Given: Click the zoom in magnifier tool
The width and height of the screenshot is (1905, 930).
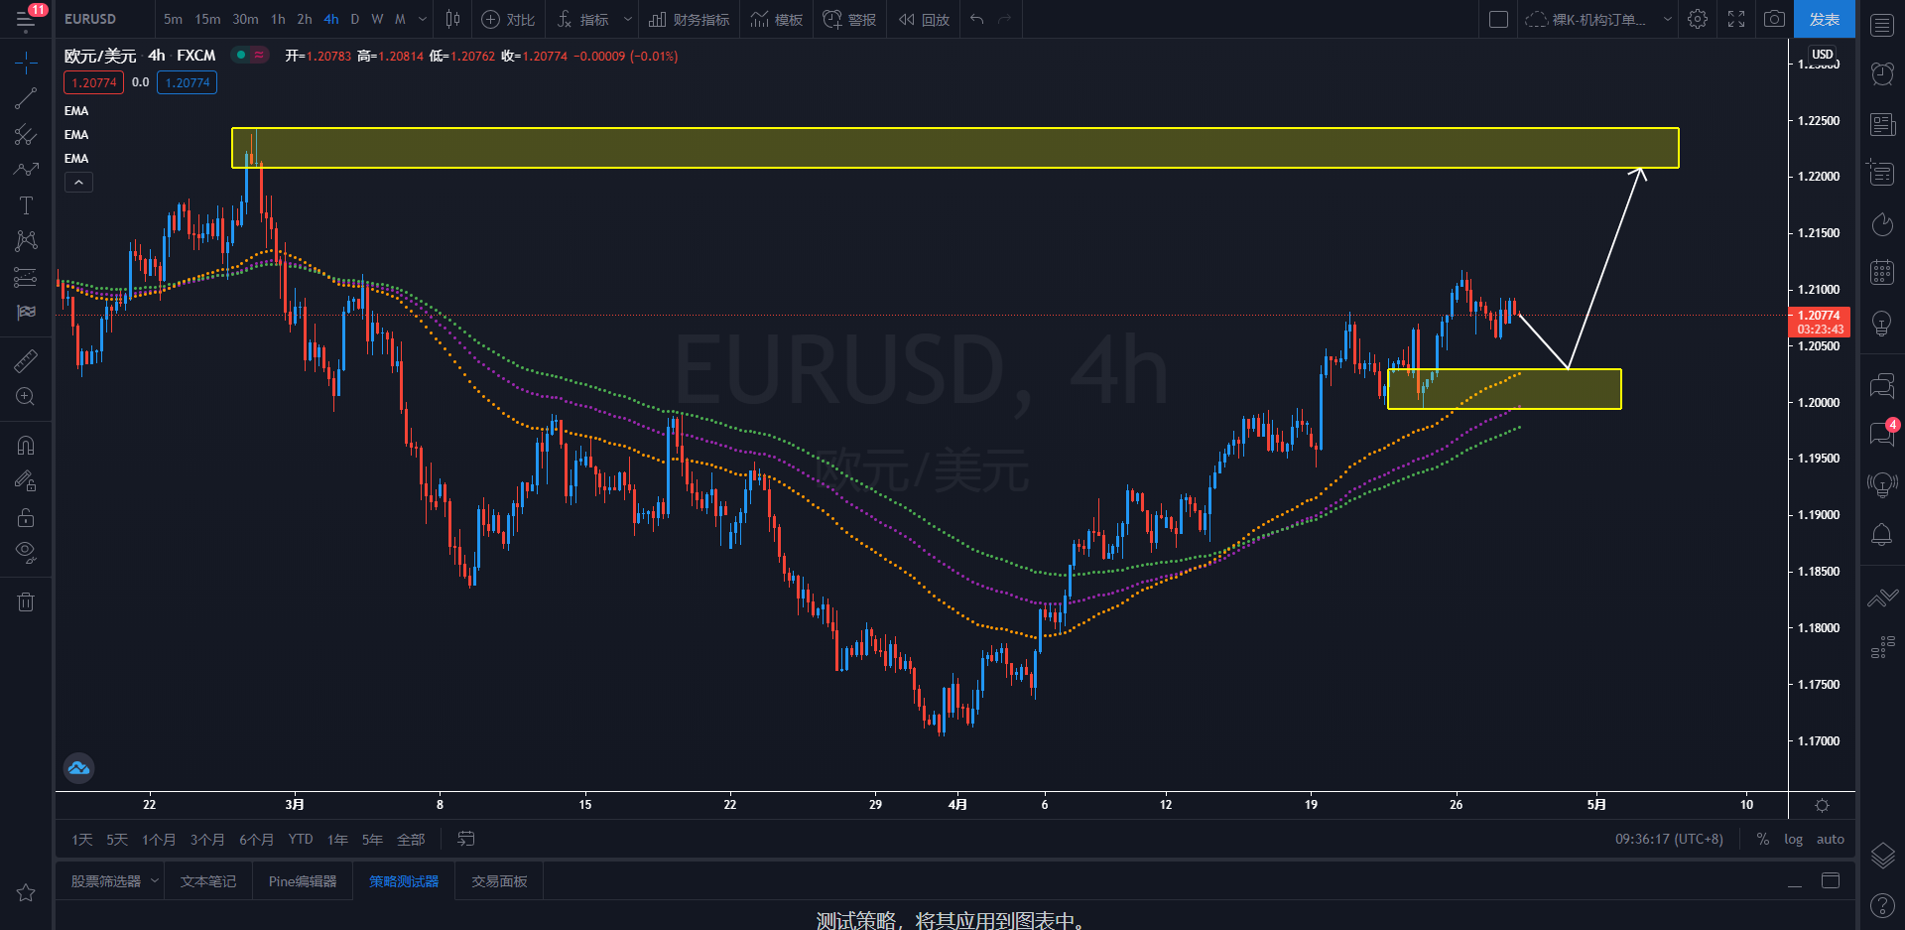Looking at the screenshot, I should (26, 397).
